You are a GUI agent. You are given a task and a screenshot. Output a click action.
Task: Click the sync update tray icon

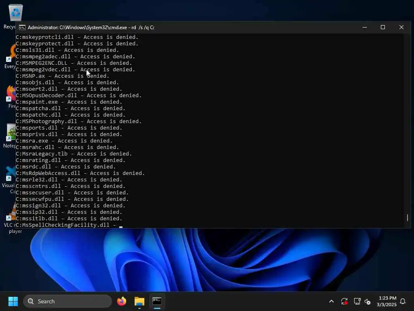pos(344,301)
